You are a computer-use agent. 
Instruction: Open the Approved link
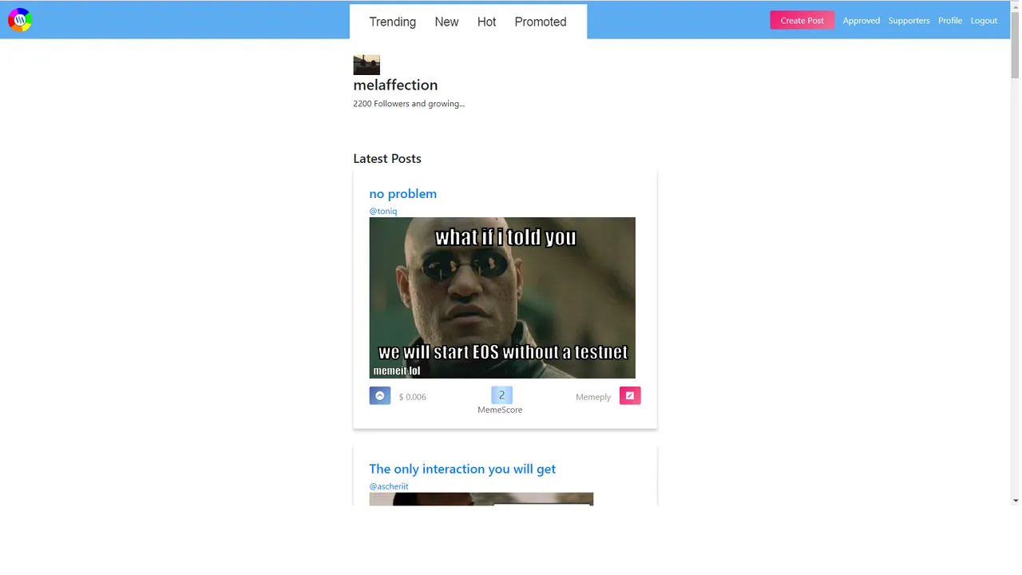(x=862, y=21)
